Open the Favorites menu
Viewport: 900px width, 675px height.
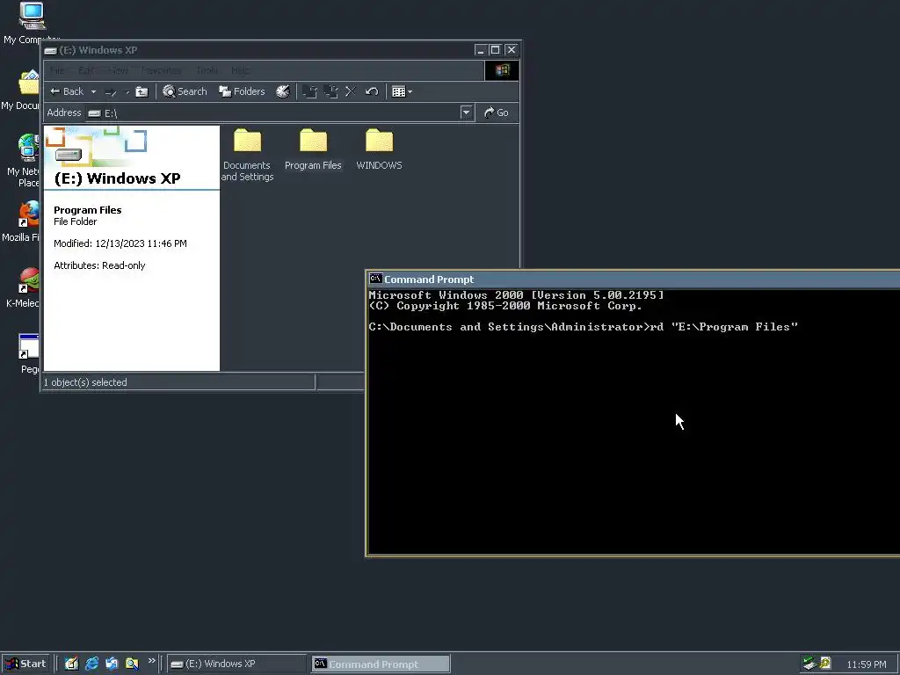point(162,70)
